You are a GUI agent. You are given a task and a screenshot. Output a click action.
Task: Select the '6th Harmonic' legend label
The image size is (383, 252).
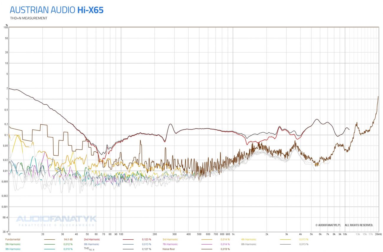(92, 244)
